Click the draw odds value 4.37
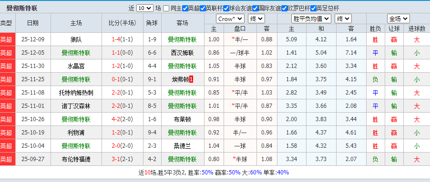Screen dimensions: 430x182 (321, 133)
